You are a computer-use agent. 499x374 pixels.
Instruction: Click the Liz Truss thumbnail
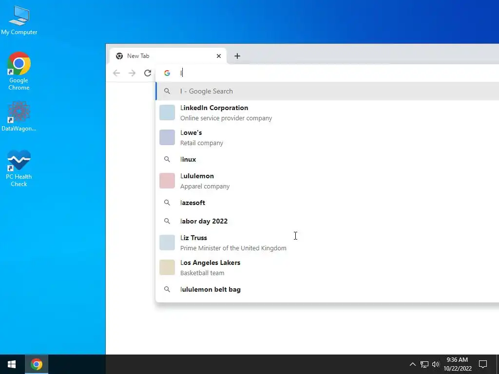pyautogui.click(x=167, y=243)
